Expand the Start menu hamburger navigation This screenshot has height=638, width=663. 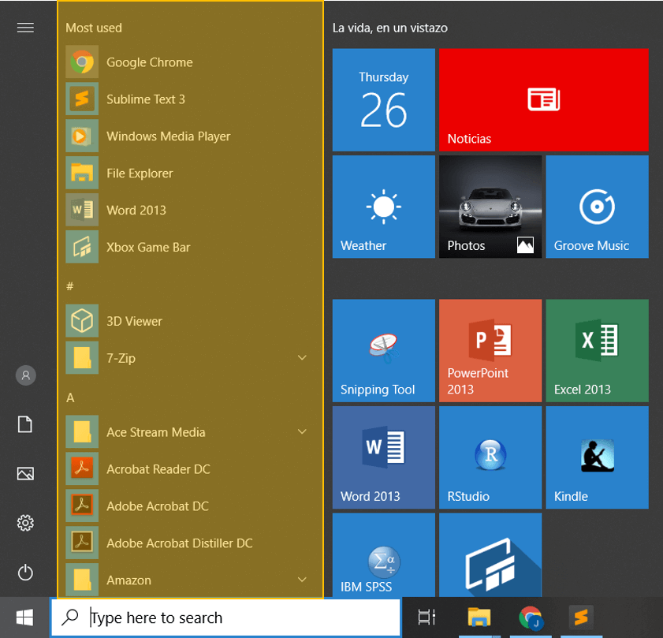(x=25, y=28)
